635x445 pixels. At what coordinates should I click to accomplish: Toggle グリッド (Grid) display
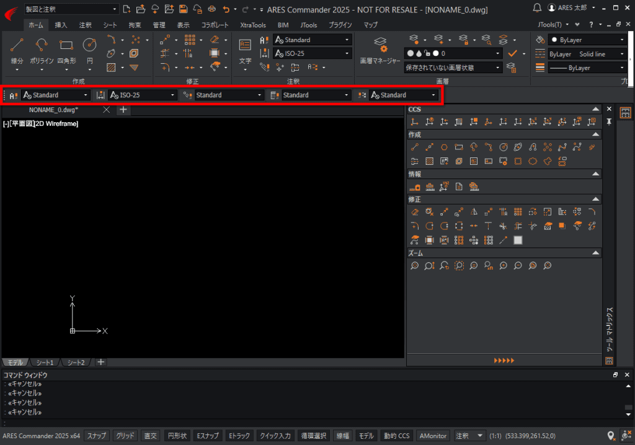click(125, 436)
